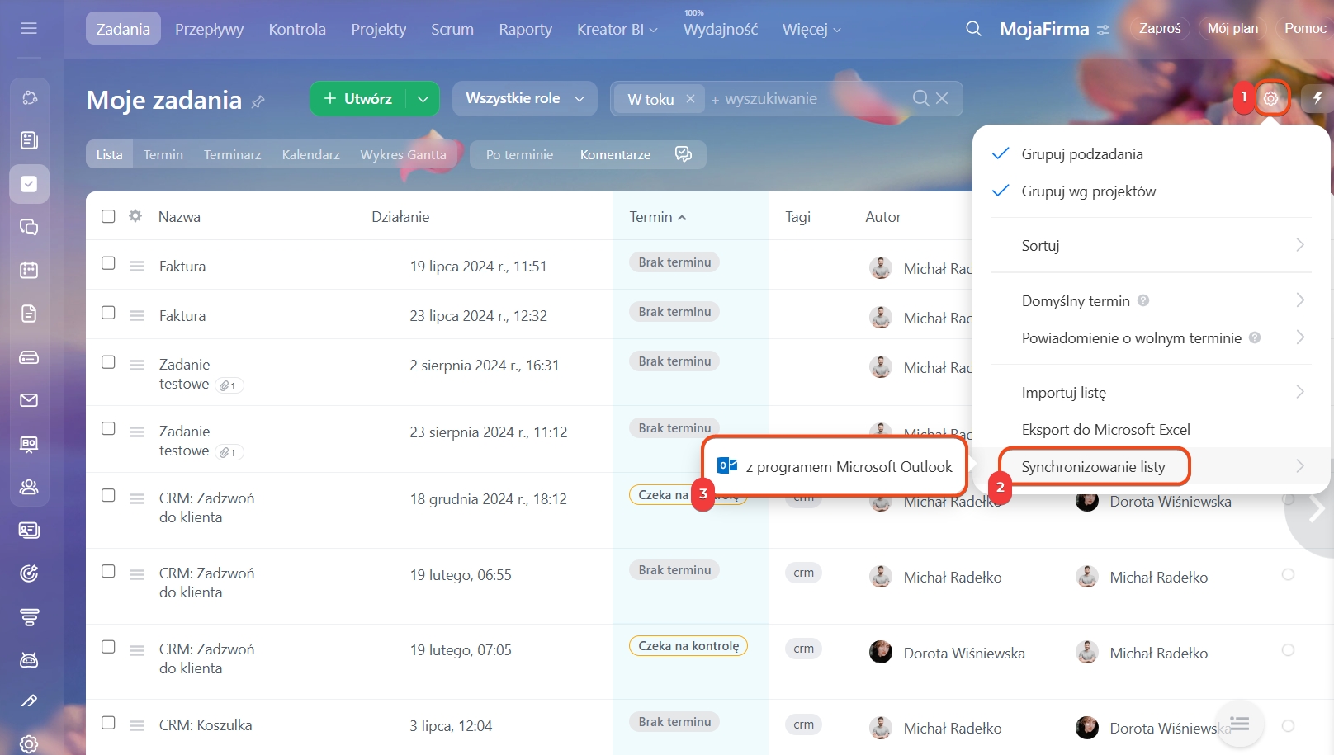Click the settings gear icon near the search bar
1334x755 pixels.
point(1270,98)
